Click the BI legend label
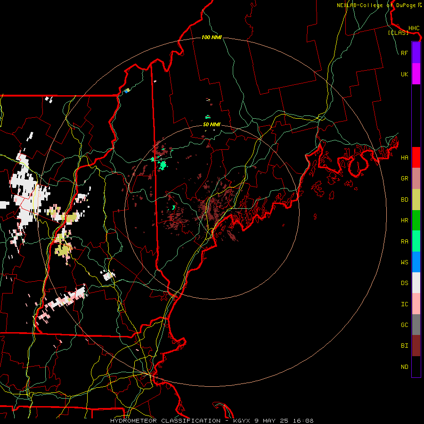The height and width of the screenshot is (424, 424). point(404,346)
